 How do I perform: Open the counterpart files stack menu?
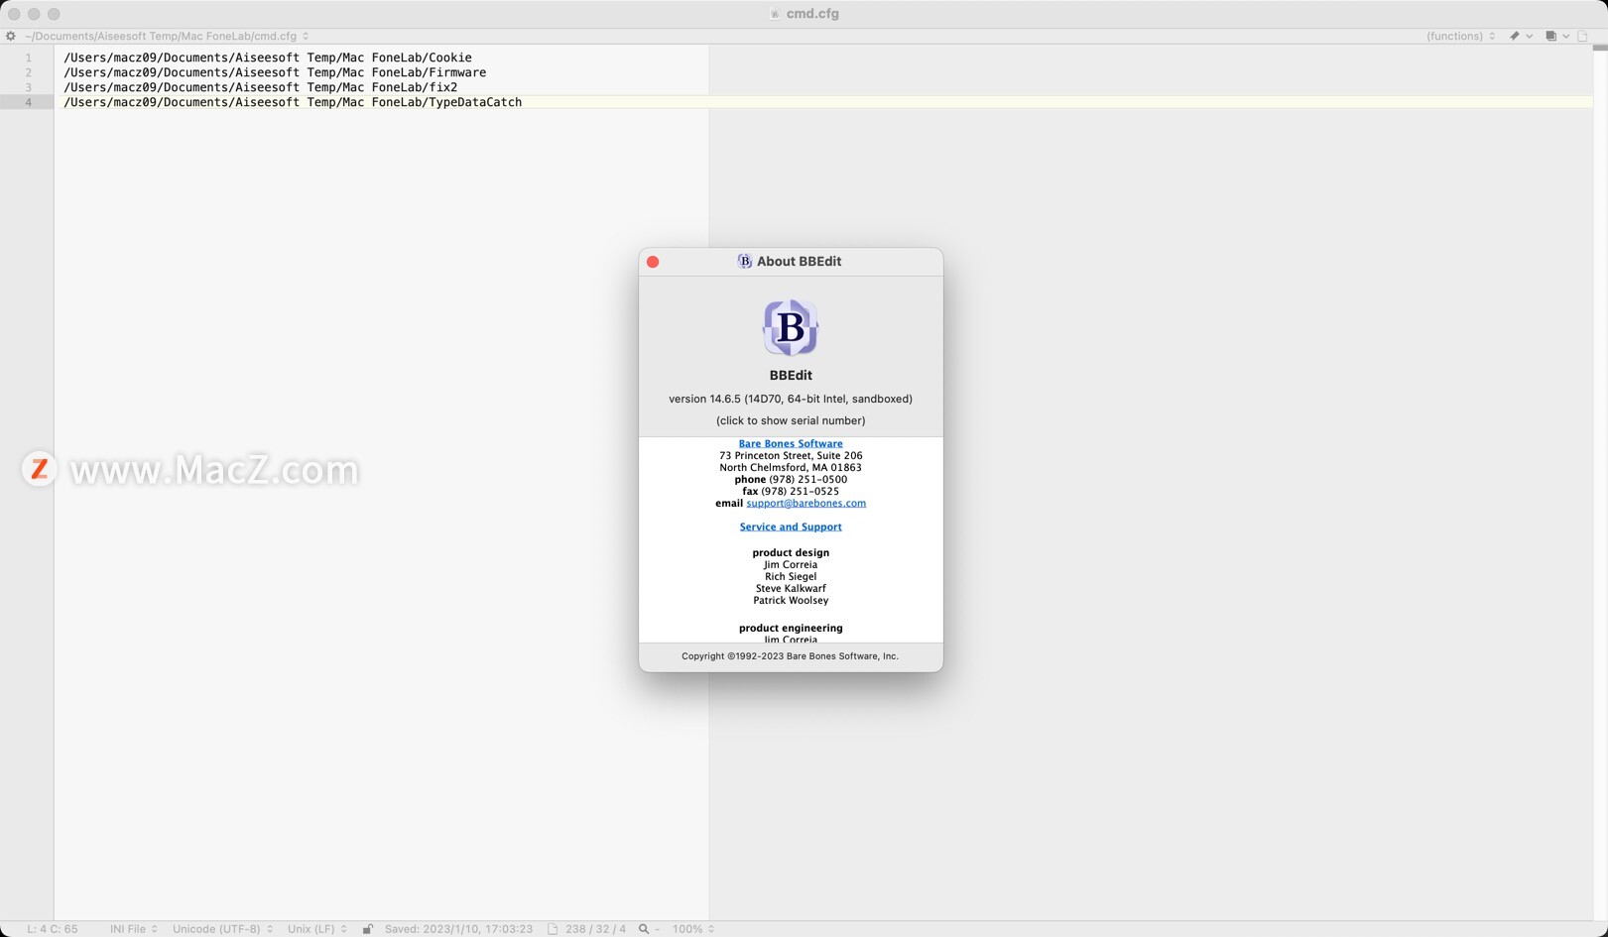[x=1557, y=36]
